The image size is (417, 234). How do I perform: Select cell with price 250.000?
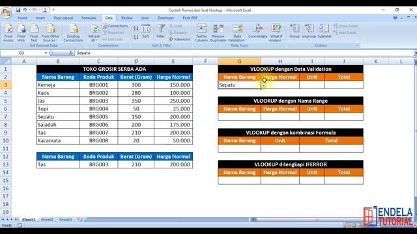click(173, 101)
